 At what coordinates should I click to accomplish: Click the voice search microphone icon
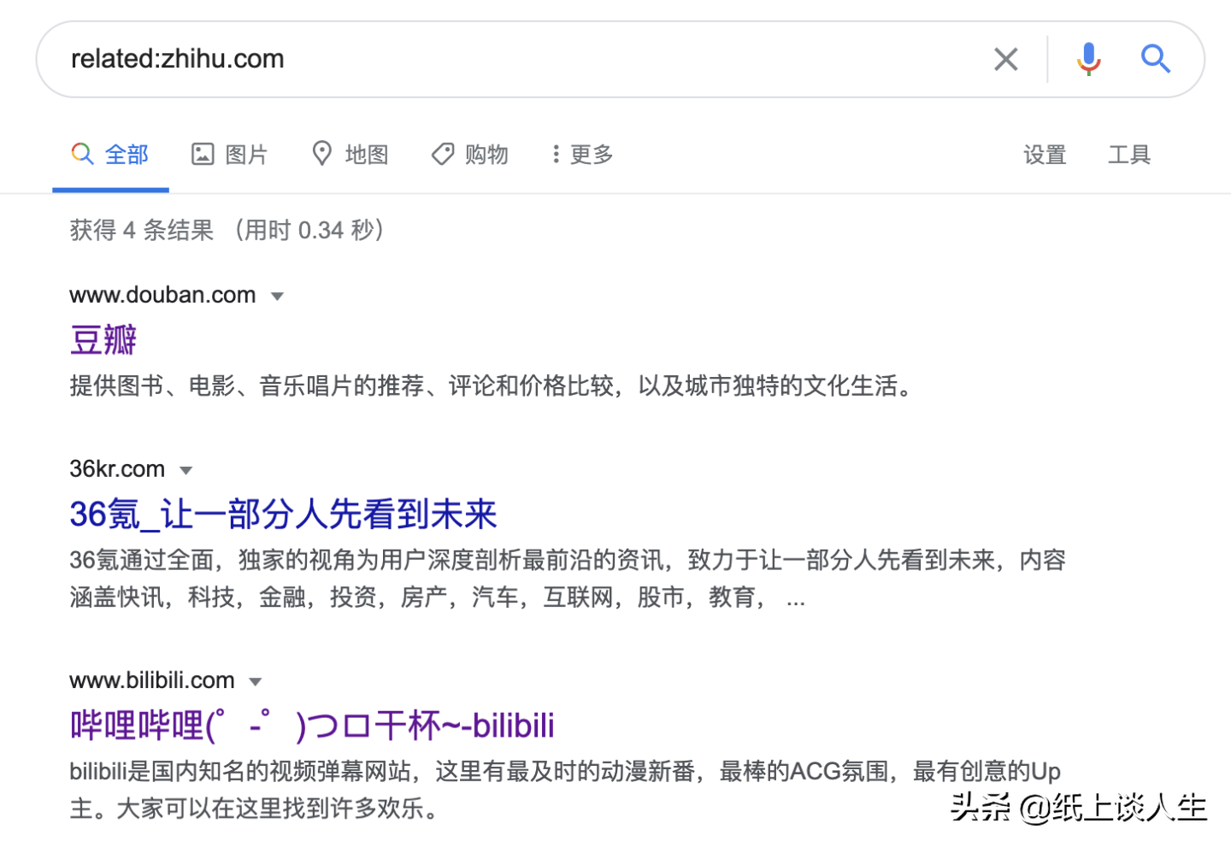[1088, 58]
